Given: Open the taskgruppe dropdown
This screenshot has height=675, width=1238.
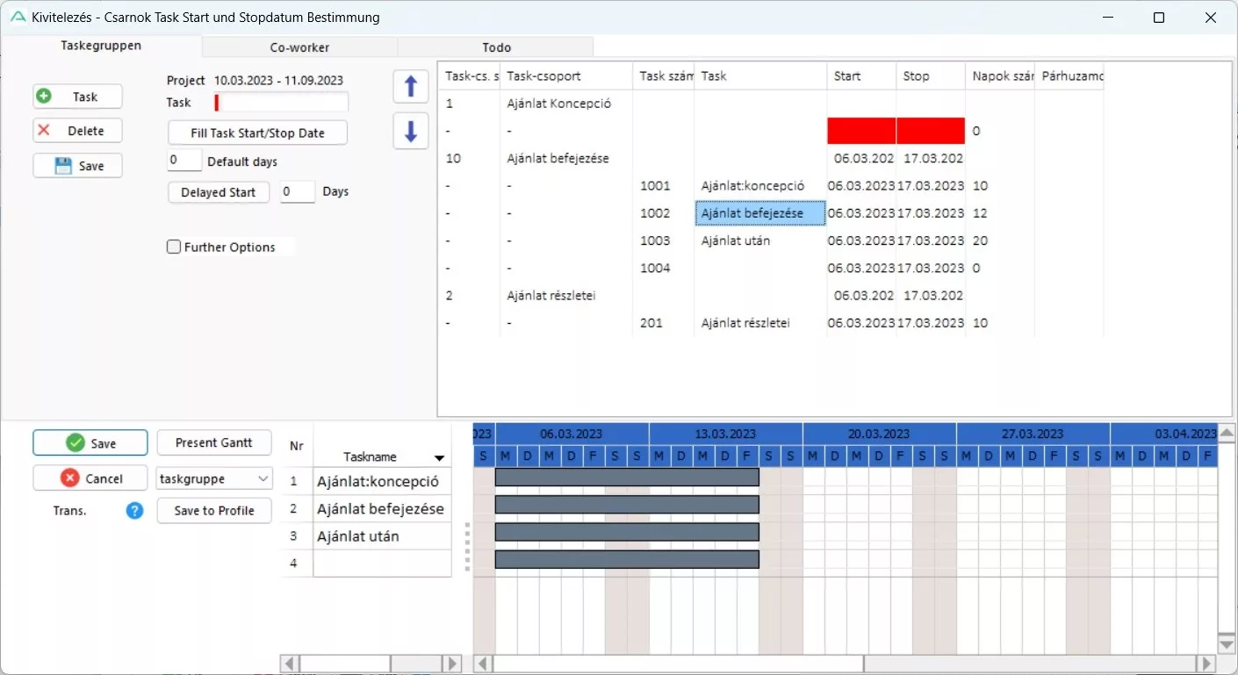Looking at the screenshot, I should pos(214,478).
